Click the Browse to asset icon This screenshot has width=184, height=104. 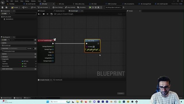click(x=7, y=8)
